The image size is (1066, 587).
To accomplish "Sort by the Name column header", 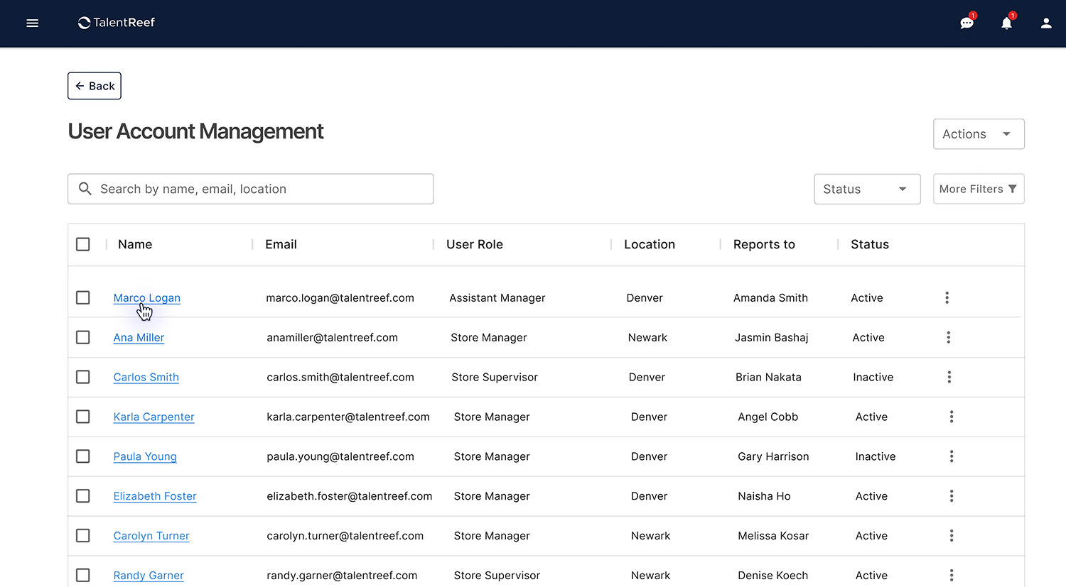I will point(135,244).
